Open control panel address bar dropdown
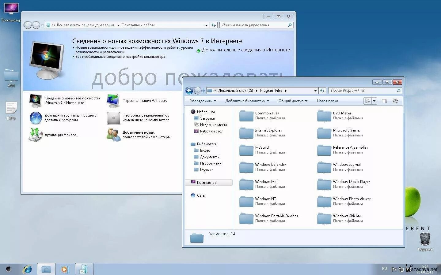The height and width of the screenshot is (275, 441). [x=207, y=25]
